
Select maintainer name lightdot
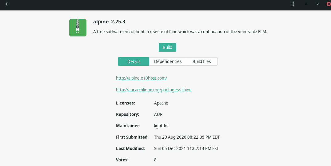click(162, 126)
